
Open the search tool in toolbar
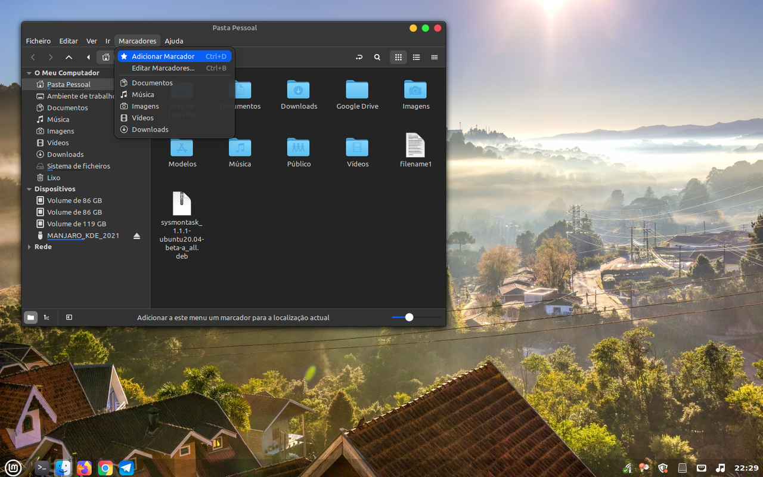click(377, 57)
